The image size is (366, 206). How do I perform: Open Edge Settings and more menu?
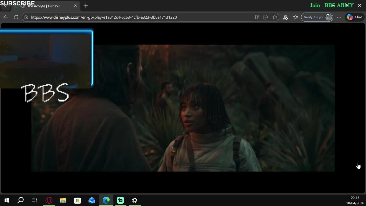339,17
